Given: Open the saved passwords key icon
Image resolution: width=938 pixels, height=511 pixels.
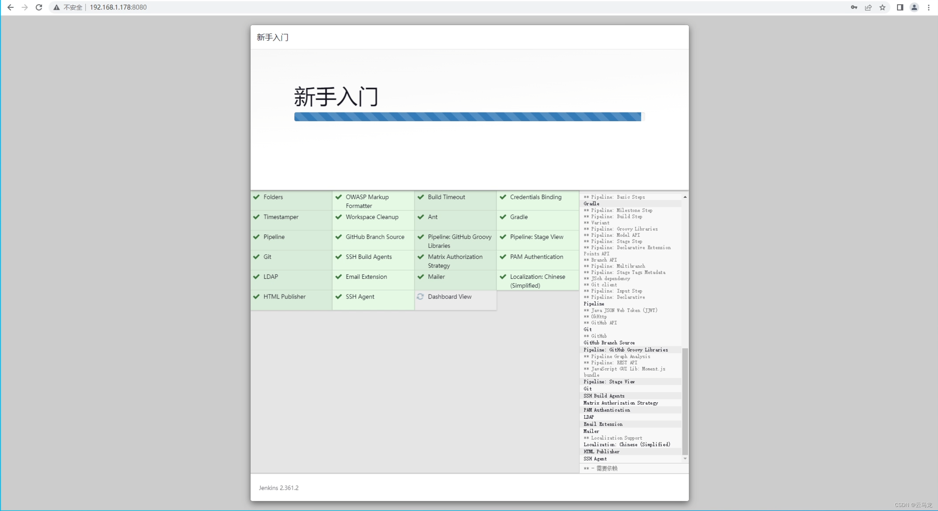Looking at the screenshot, I should tap(854, 7).
